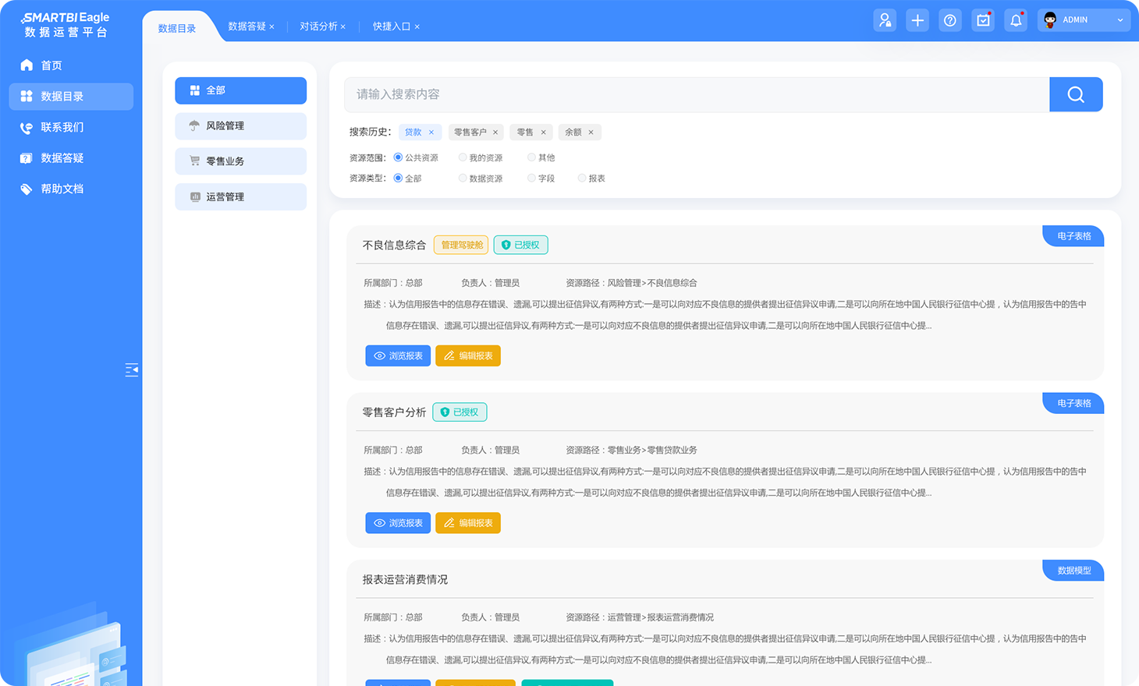Open the task checklist icon in header
This screenshot has height=686, width=1139.
point(983,20)
